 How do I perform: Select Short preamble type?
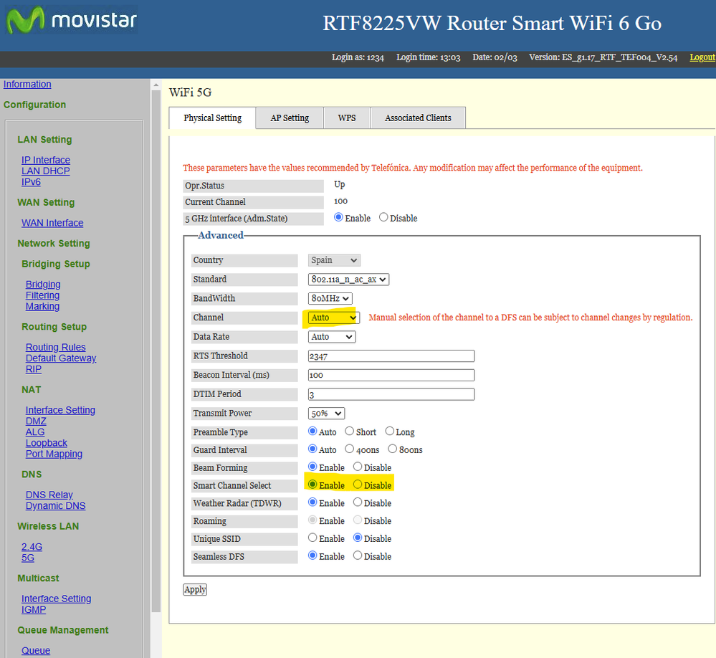[349, 431]
